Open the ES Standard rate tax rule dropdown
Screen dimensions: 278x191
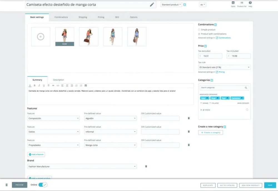[224, 67]
